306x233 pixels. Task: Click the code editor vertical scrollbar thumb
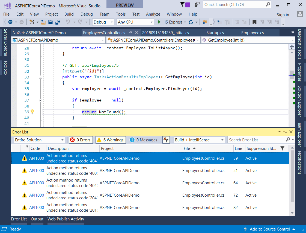292,75
